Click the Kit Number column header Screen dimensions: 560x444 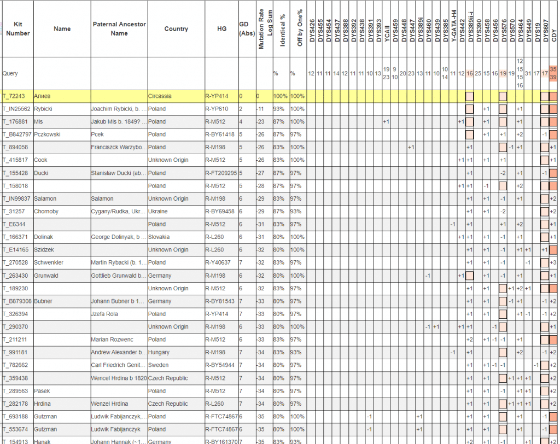[18, 29]
